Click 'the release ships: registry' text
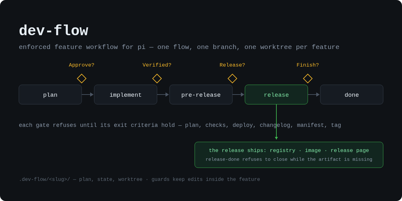The image size is (402, 201). point(289,150)
